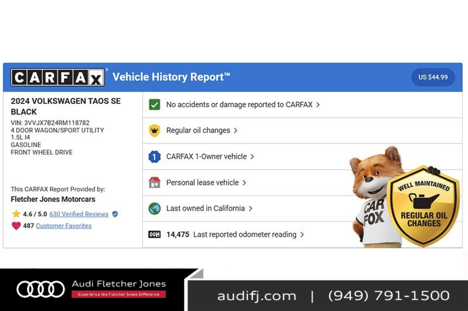Toggle the heart icon for Customer Favorites
Image resolution: width=468 pixels, height=311 pixels.
[16, 225]
